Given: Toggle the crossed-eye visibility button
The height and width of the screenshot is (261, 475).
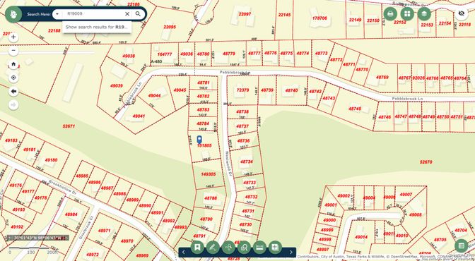Looking at the screenshot, I should [462, 13].
